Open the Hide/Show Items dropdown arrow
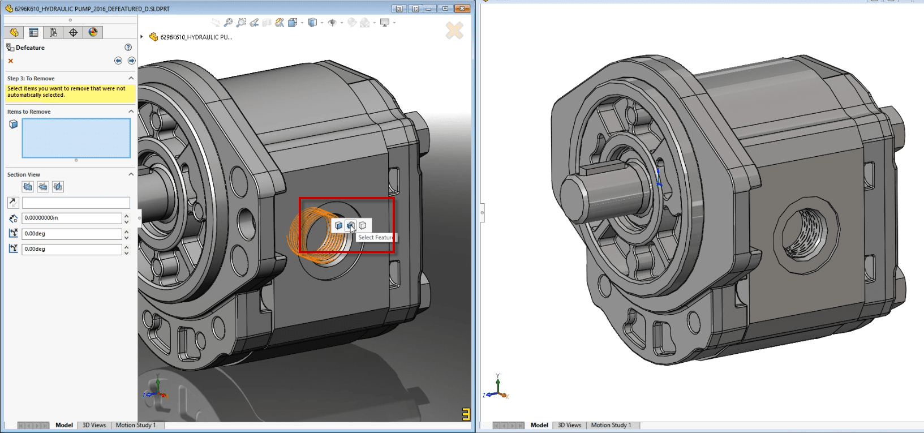Image resolution: width=924 pixels, height=433 pixels. coord(341,23)
